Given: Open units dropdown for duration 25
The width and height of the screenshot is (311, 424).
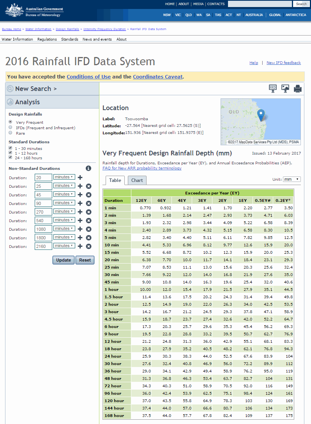Looking at the screenshot, I should click(x=64, y=186).
